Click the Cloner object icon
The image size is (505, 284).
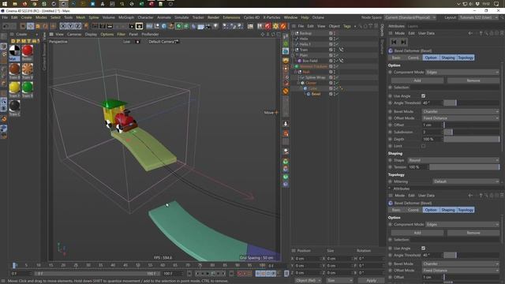302,83
